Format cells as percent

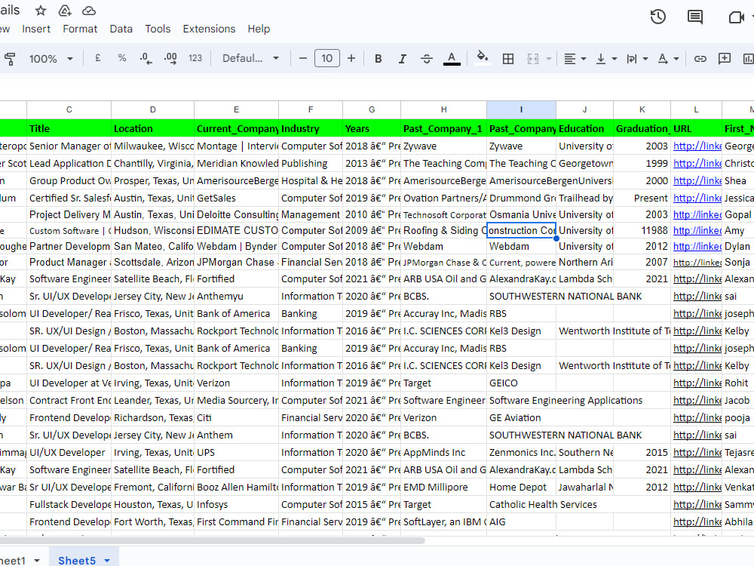[x=122, y=58]
